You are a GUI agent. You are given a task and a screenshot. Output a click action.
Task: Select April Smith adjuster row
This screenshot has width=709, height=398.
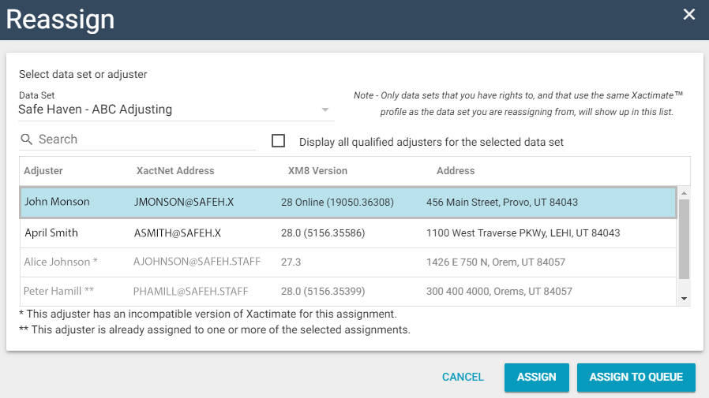pyautogui.click(x=347, y=233)
